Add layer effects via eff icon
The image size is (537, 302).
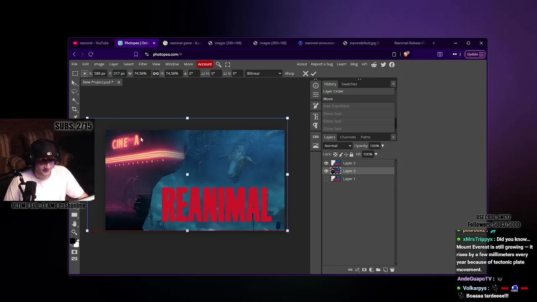pyautogui.click(x=357, y=270)
